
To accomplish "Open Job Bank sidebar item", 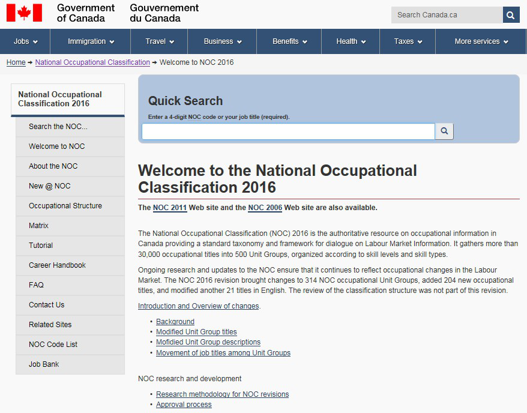I will pos(70,364).
